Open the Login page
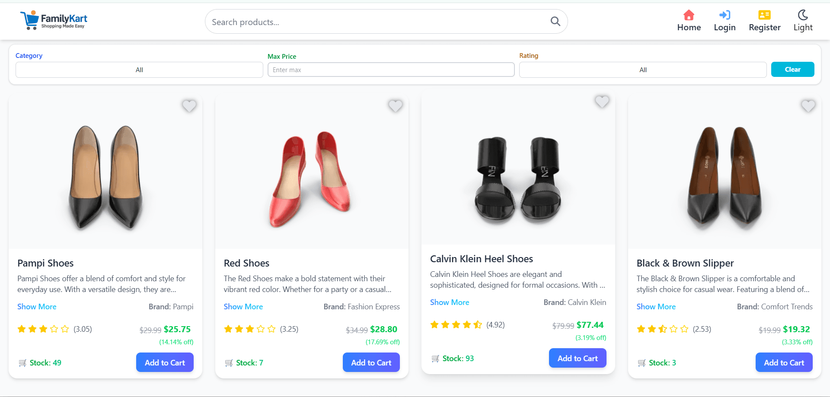830x397 pixels. point(725,21)
